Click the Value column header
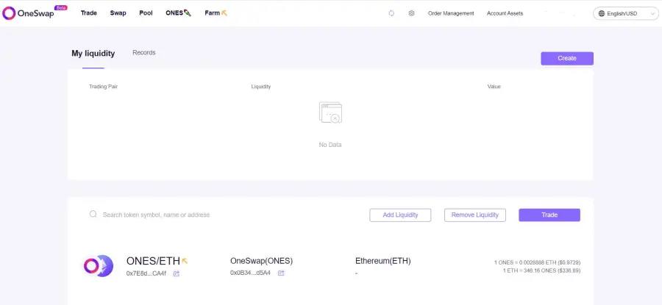Viewport: 662px width, 305px height. [494, 87]
